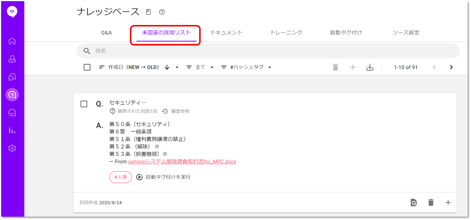Screen dimensions: 471x220
Task: Open the user profile icon in sidebar
Action: click(12, 59)
